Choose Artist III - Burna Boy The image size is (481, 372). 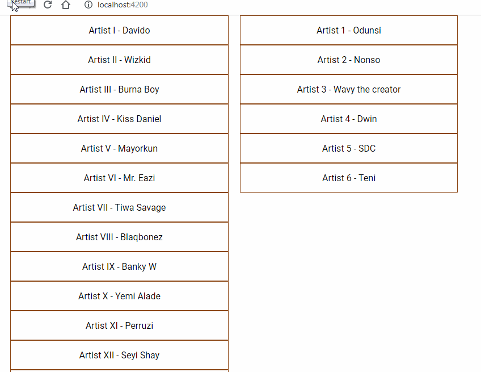tap(119, 89)
